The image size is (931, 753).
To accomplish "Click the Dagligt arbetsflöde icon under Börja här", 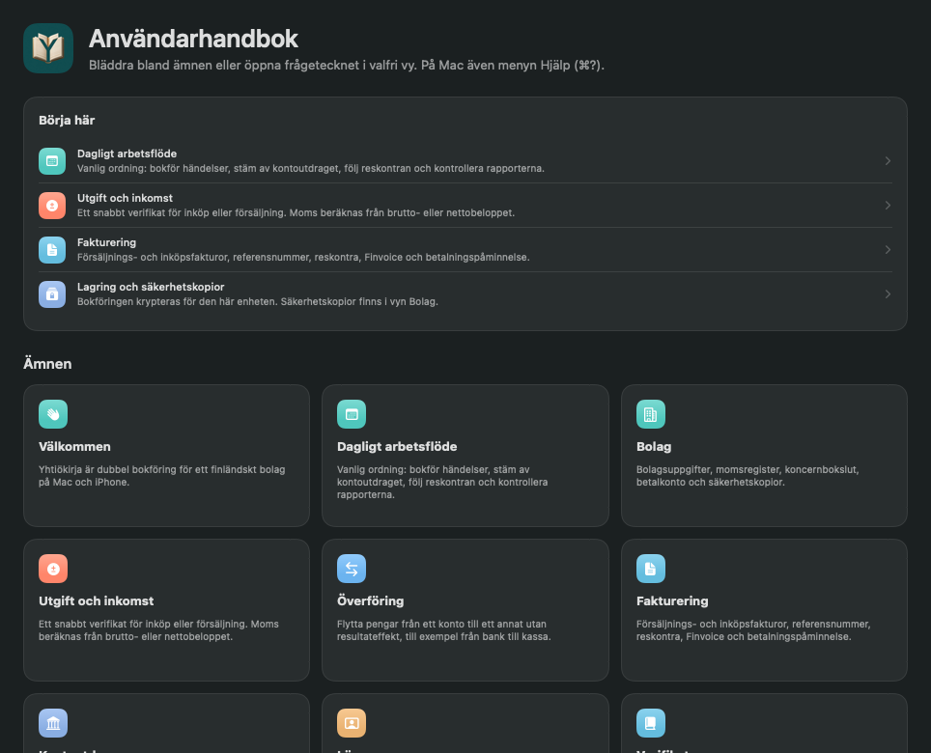I will [x=52, y=161].
